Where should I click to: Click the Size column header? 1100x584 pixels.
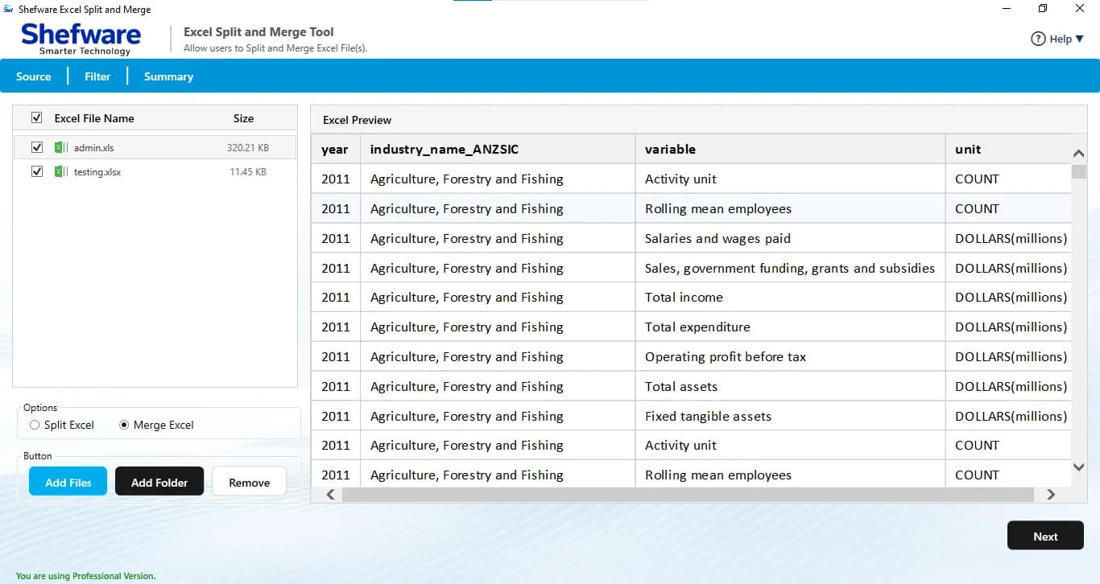243,118
